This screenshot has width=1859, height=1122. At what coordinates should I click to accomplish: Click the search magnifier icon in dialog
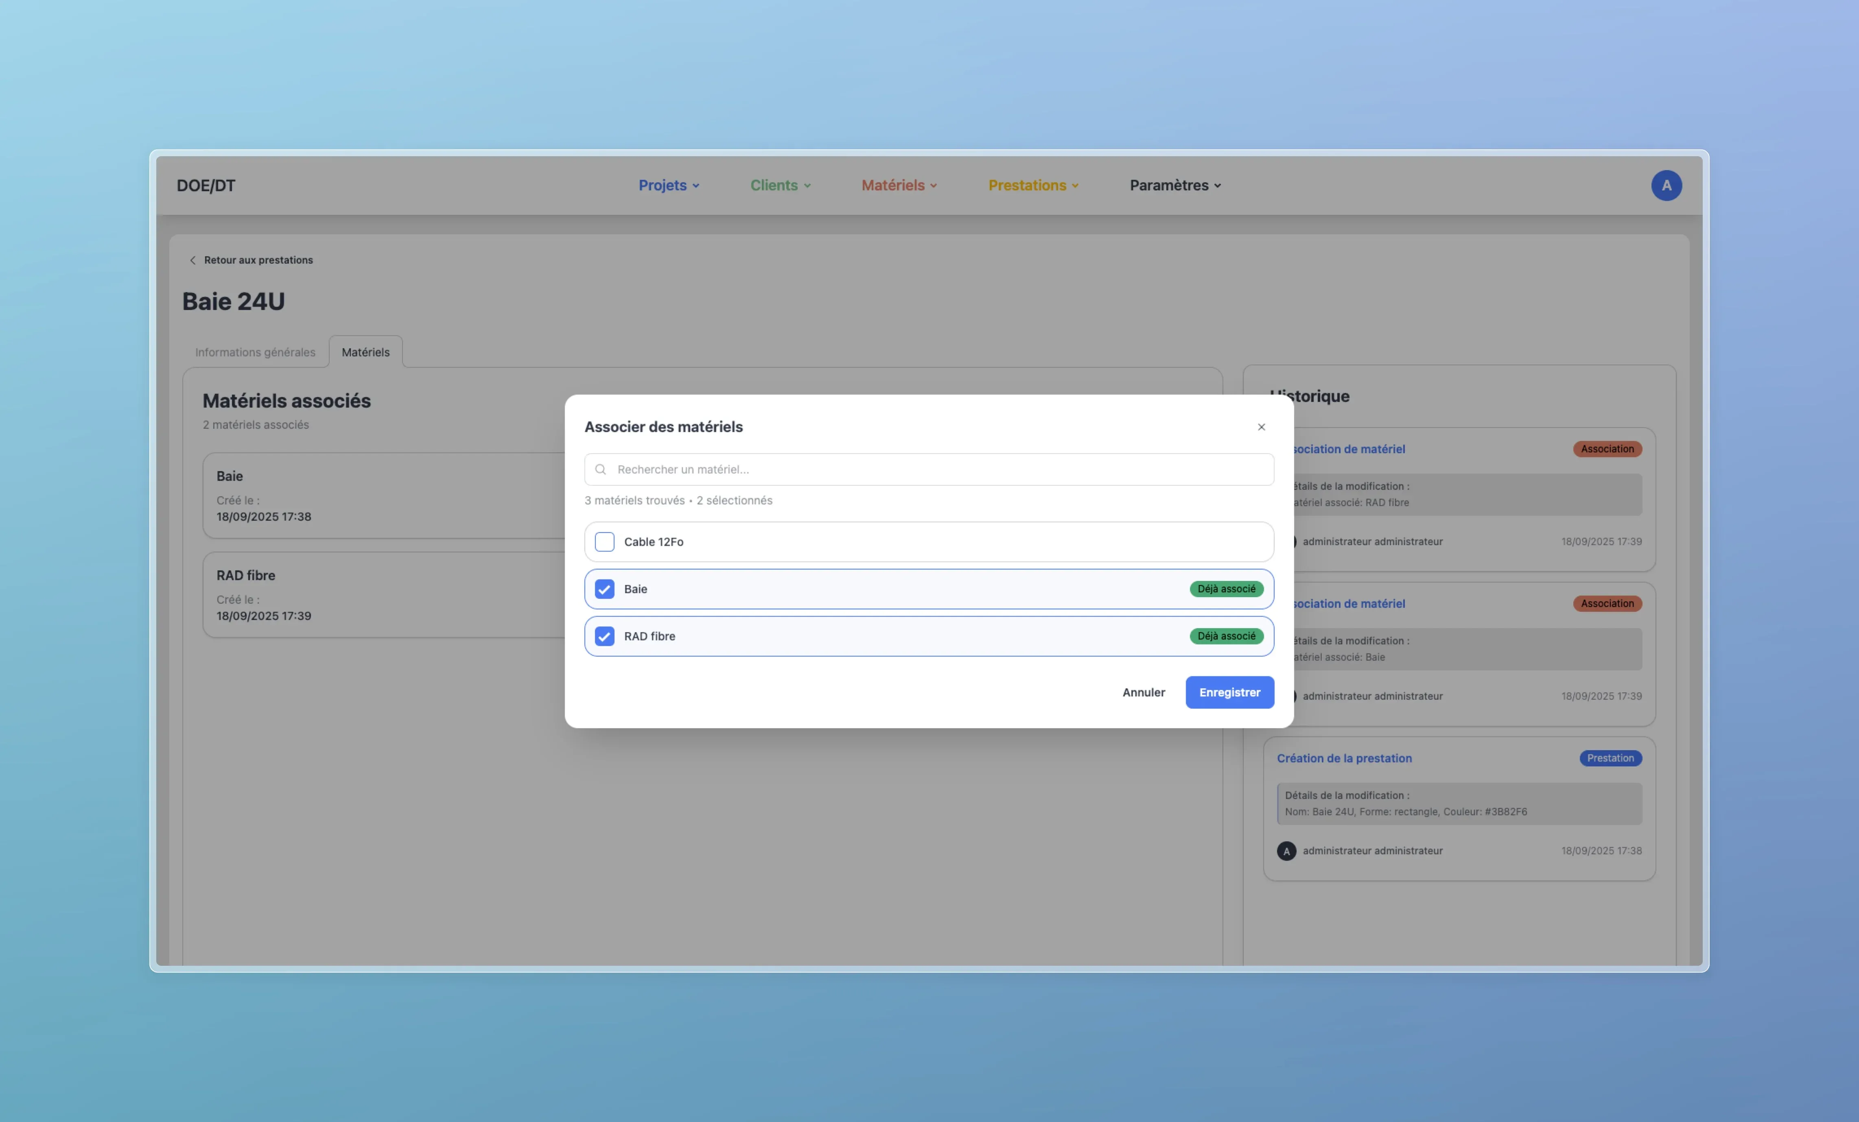point(601,469)
